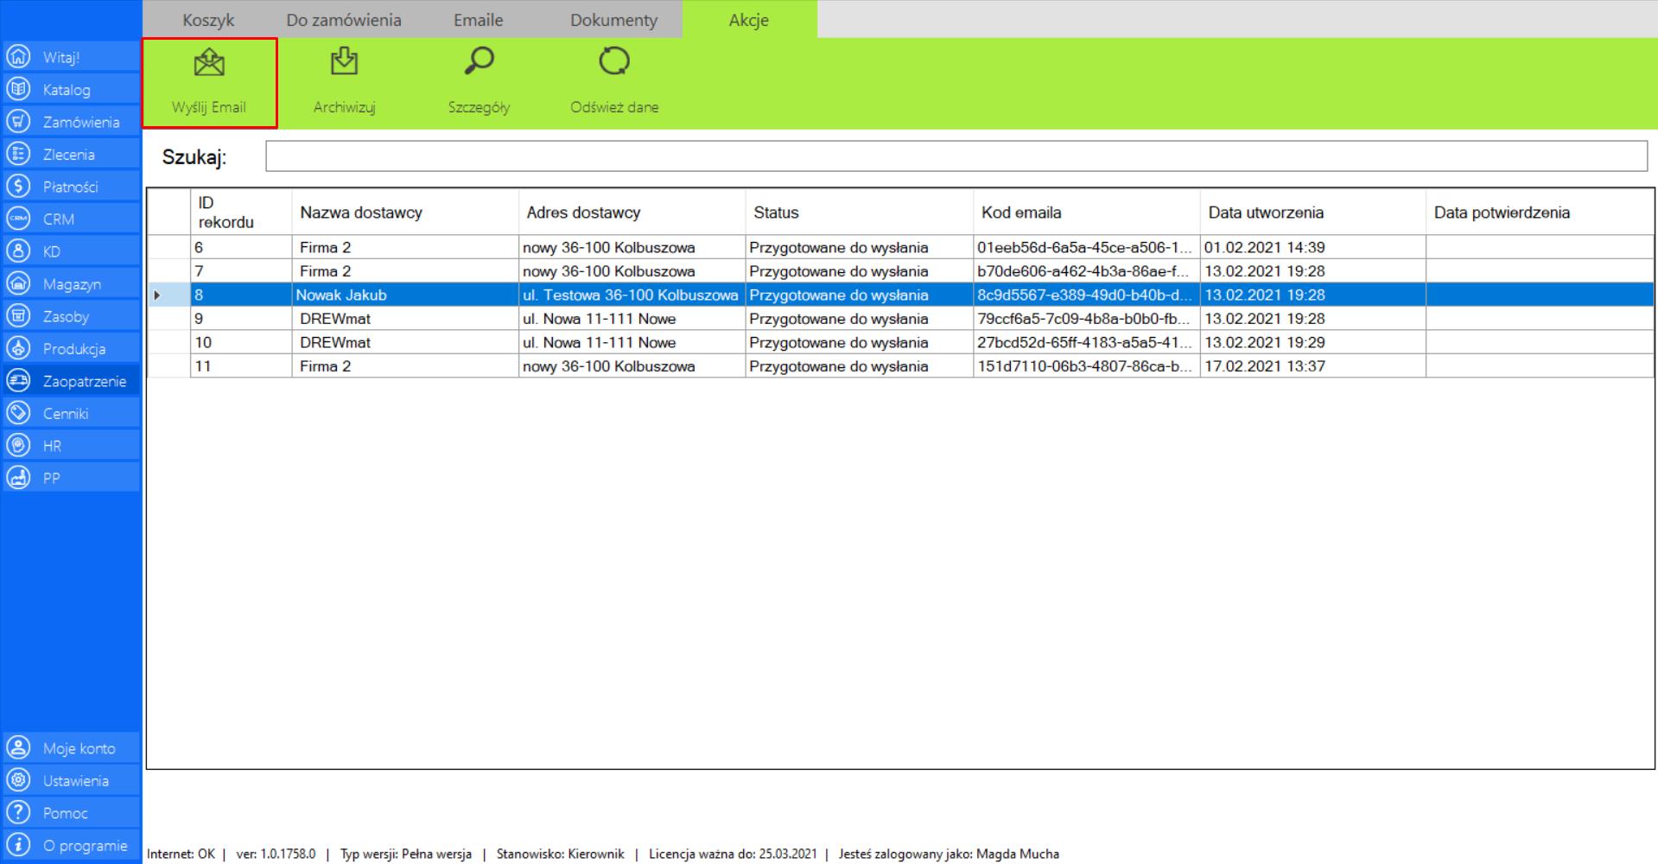Open the Pomoc help section
The width and height of the screenshot is (1658, 864).
(x=65, y=813)
